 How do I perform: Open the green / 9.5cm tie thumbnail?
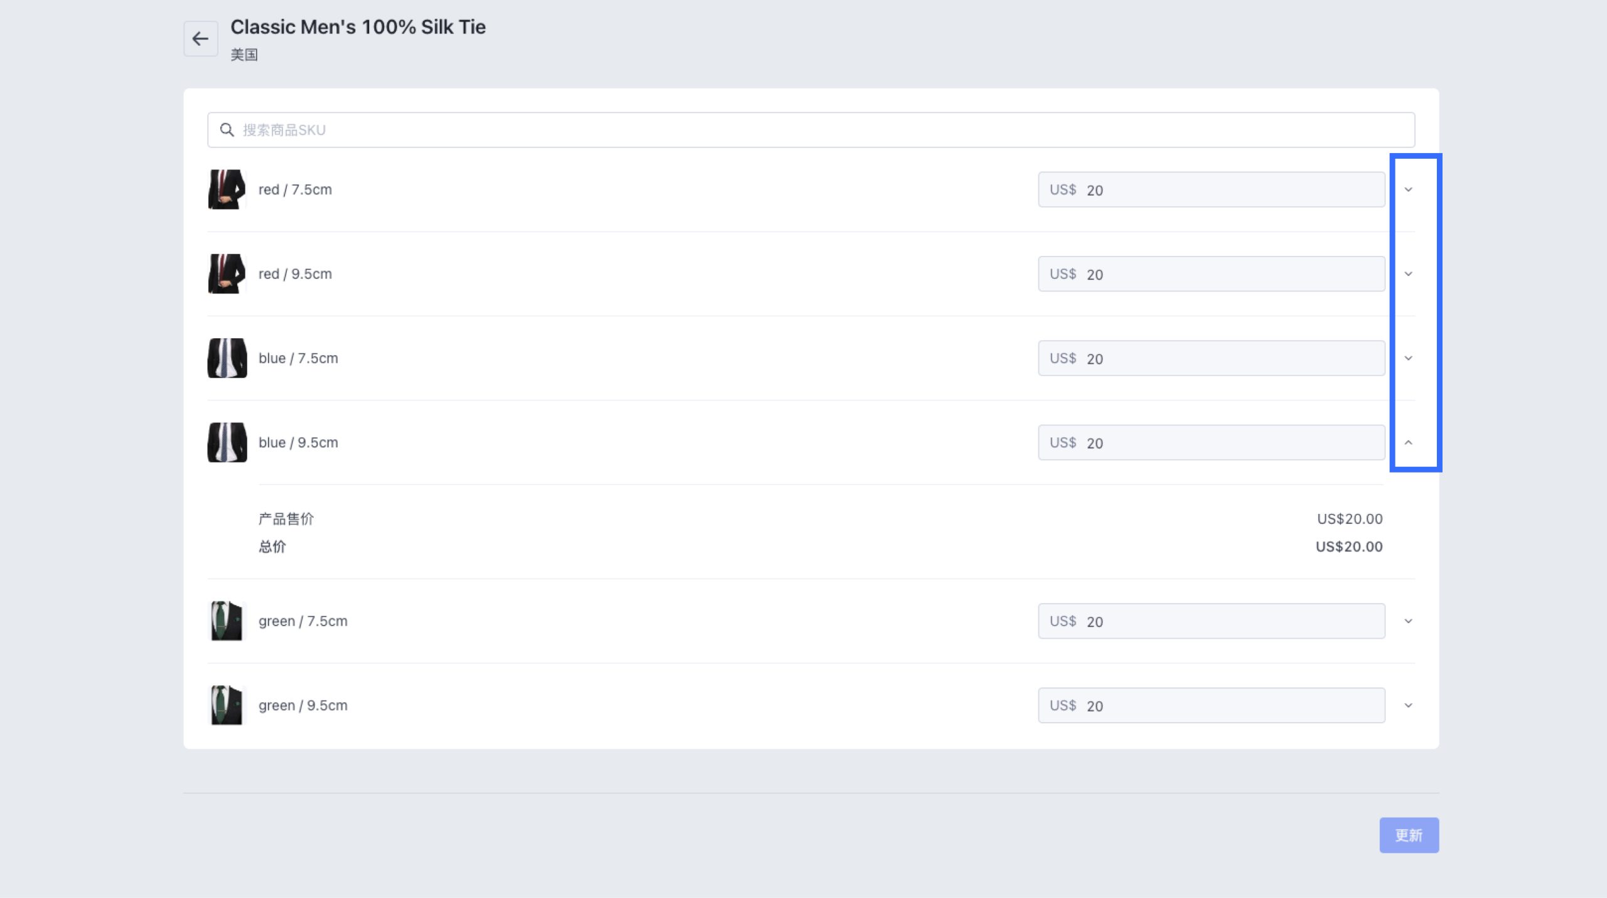click(x=227, y=705)
